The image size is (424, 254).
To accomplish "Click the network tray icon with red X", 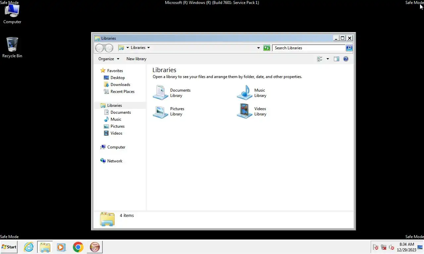I will [383, 247].
